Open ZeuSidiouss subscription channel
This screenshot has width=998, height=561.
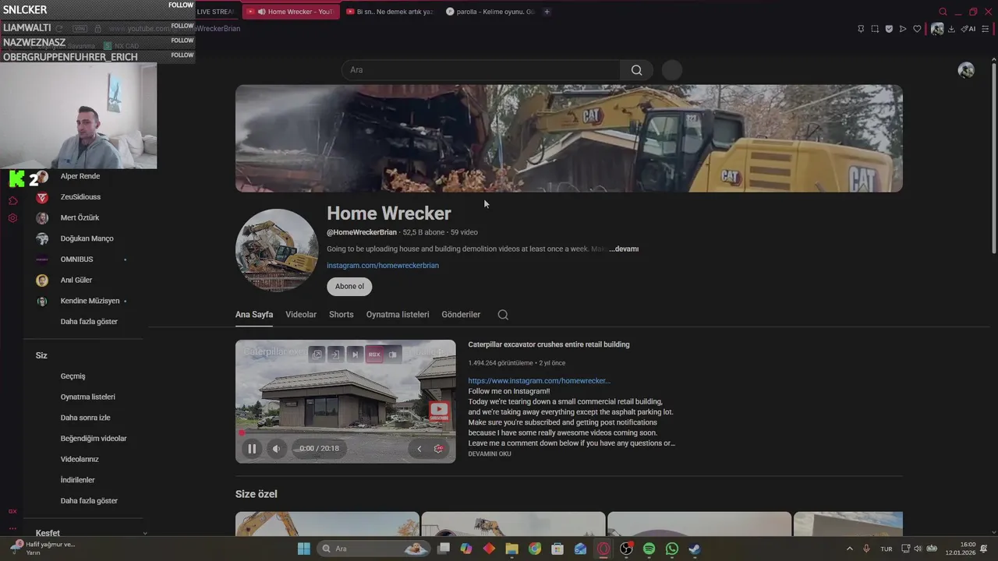[80, 197]
